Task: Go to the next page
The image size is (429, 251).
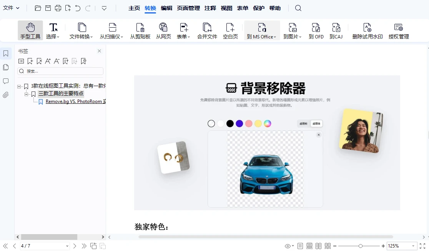Action: 75,246
